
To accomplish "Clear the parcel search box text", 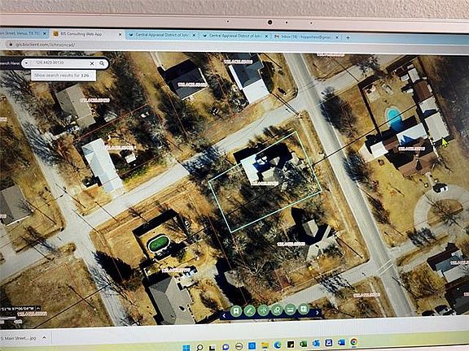I will coord(92,63).
